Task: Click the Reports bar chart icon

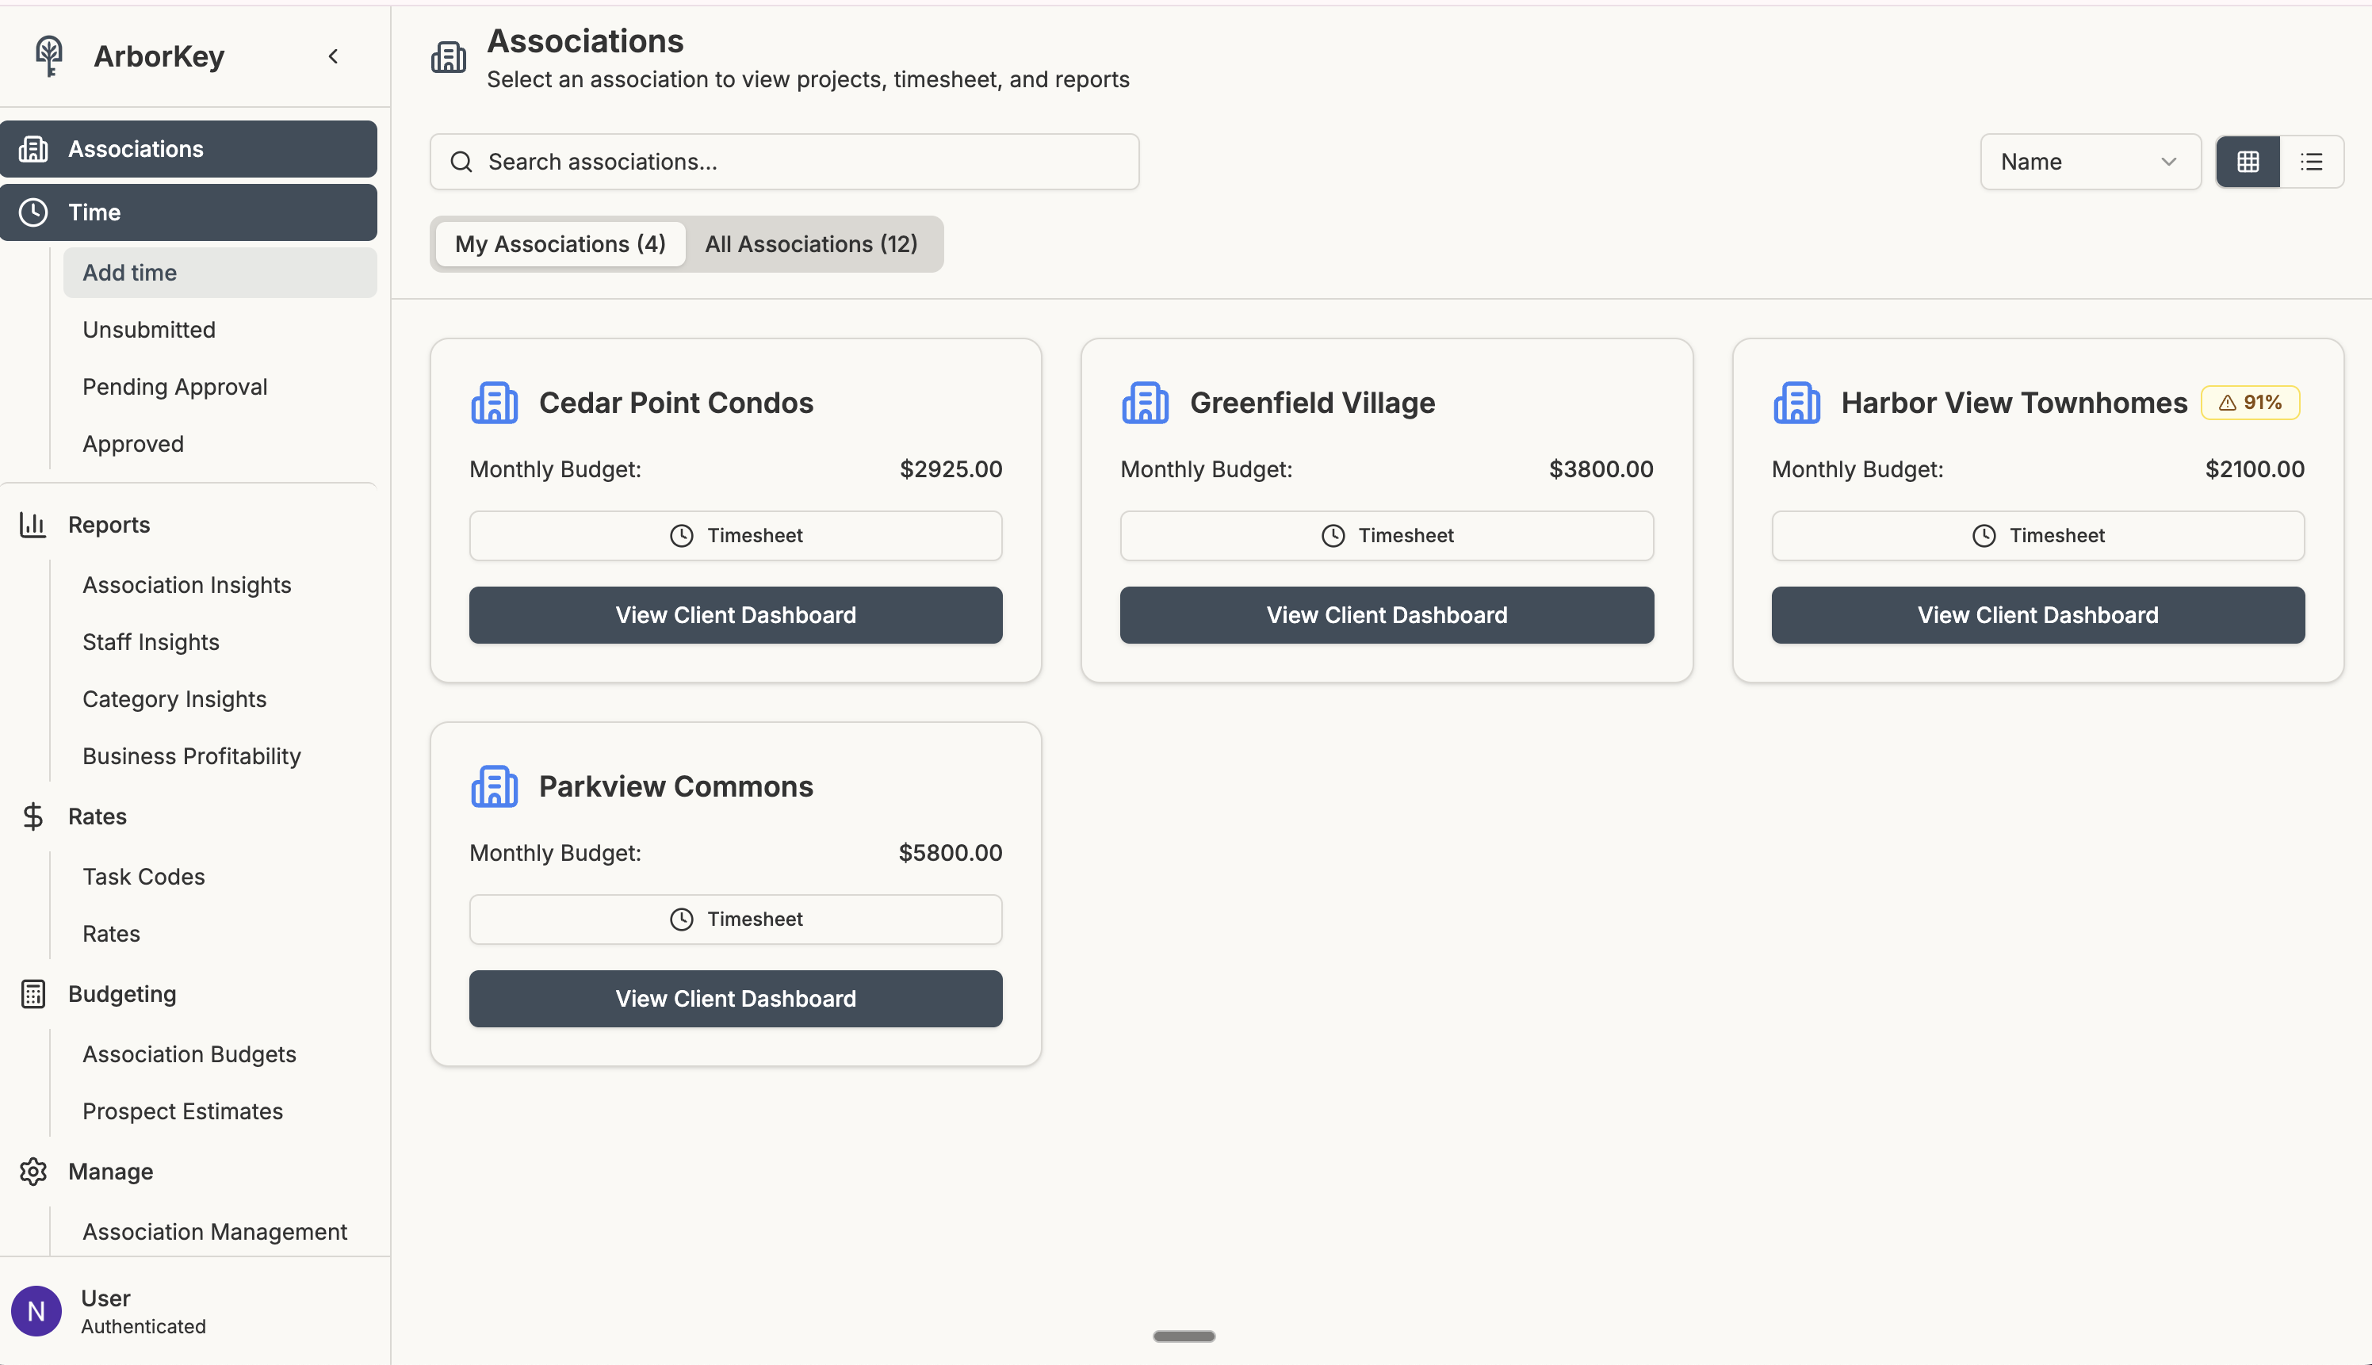Action: click(x=33, y=525)
